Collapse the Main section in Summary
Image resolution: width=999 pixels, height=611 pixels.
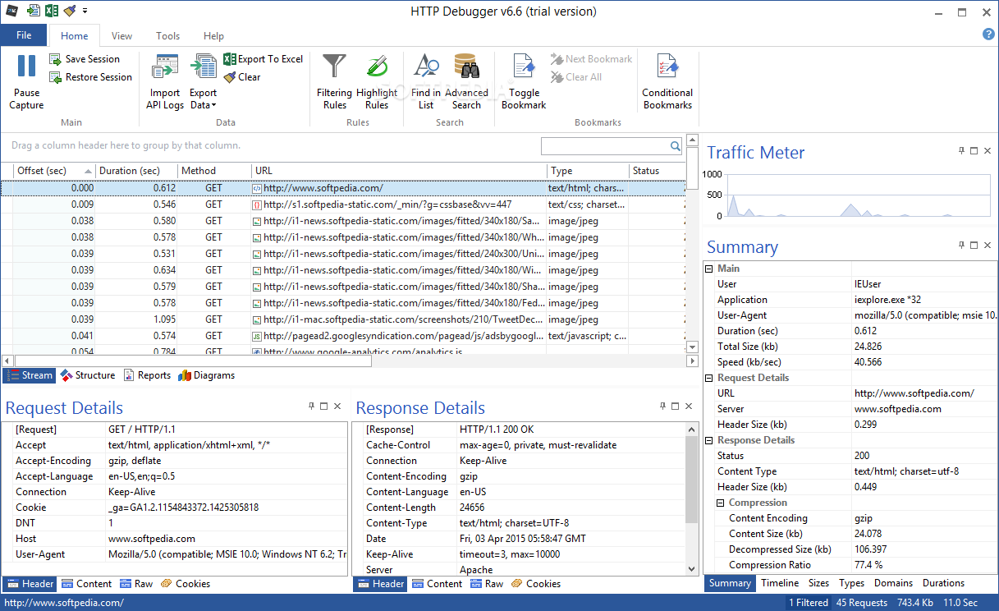click(709, 269)
